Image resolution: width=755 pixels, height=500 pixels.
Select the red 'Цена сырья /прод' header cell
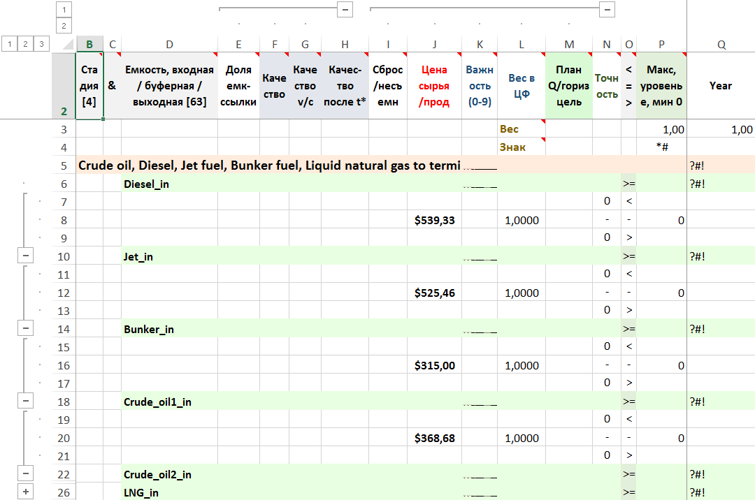click(x=434, y=86)
